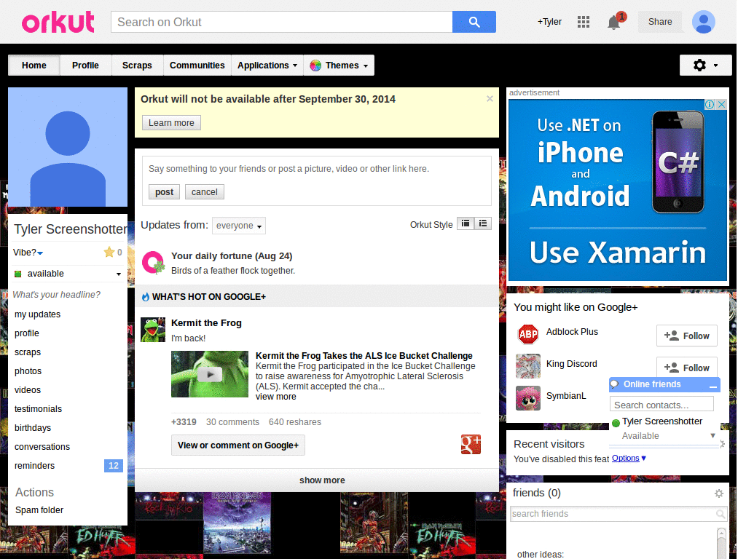The width and height of the screenshot is (746, 559).
Task: Follow Adblock Plus
Action: tap(686, 336)
